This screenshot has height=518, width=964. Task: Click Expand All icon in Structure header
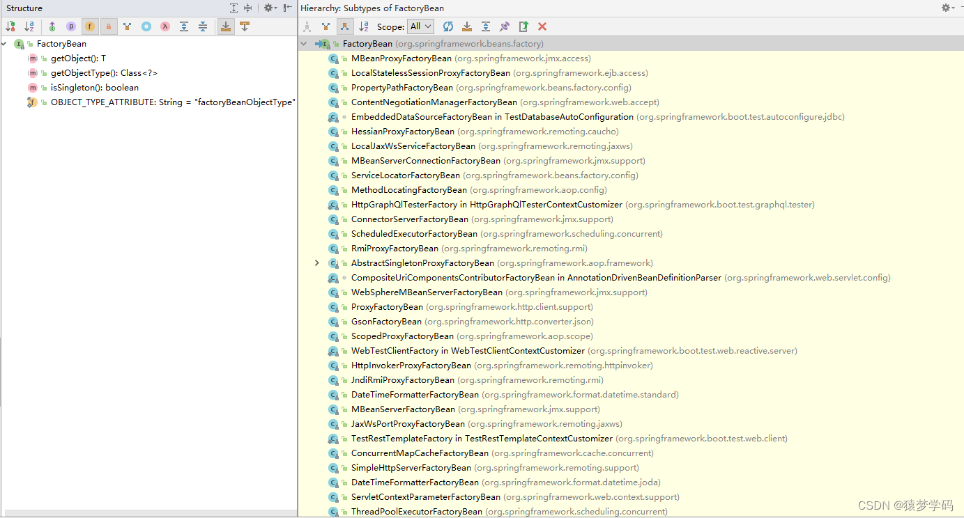tap(234, 8)
